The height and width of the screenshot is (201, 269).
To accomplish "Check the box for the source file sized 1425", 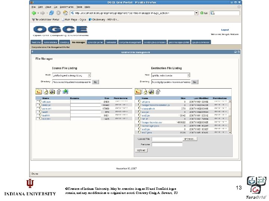I will click(x=38, y=119).
